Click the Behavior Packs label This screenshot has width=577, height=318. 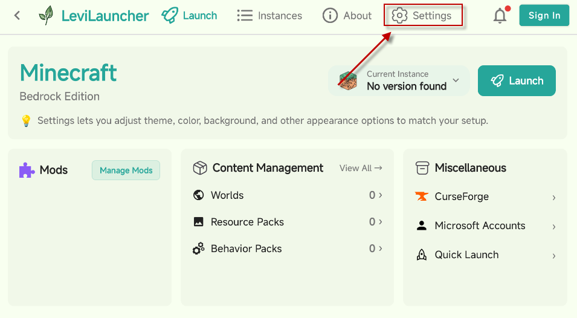pyautogui.click(x=246, y=249)
